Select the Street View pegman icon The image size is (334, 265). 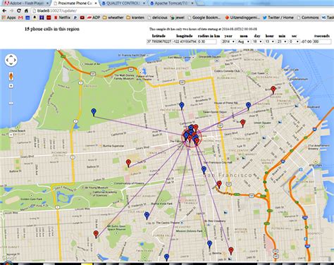[11, 76]
